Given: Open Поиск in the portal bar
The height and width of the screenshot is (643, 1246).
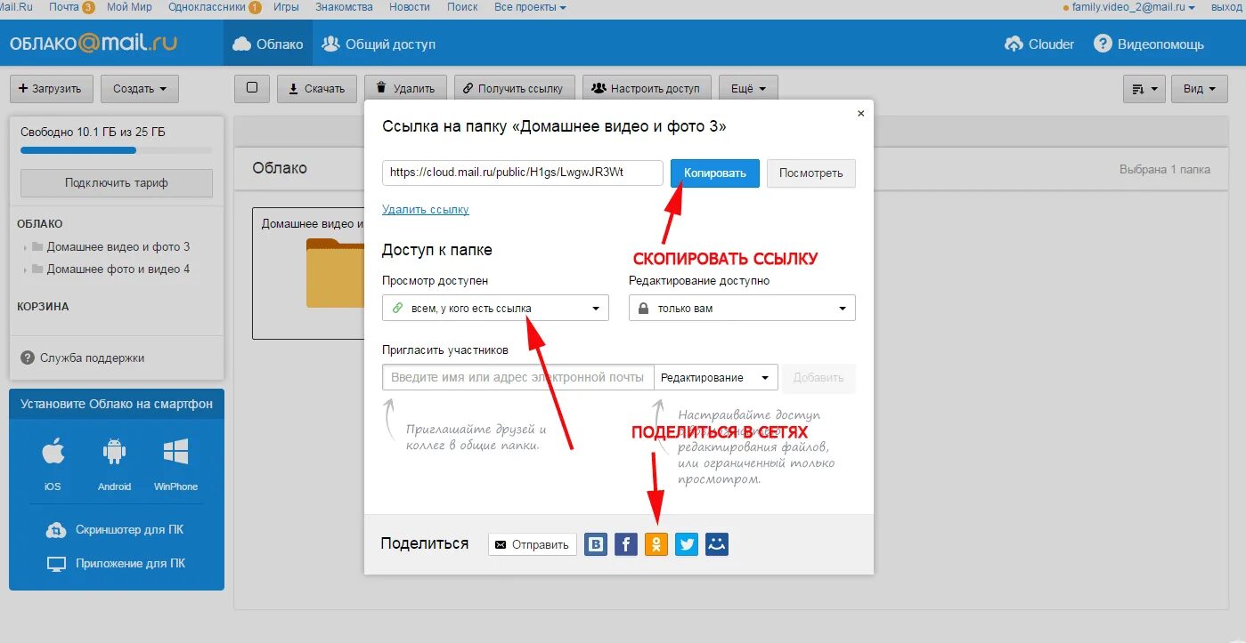Looking at the screenshot, I should pyautogui.click(x=463, y=7).
